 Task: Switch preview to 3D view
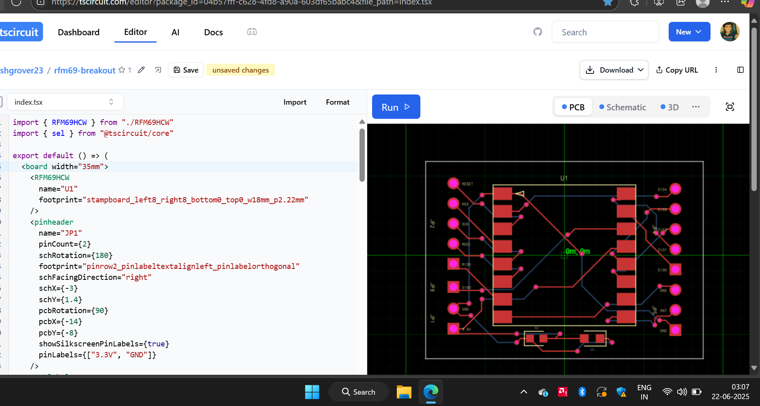670,107
